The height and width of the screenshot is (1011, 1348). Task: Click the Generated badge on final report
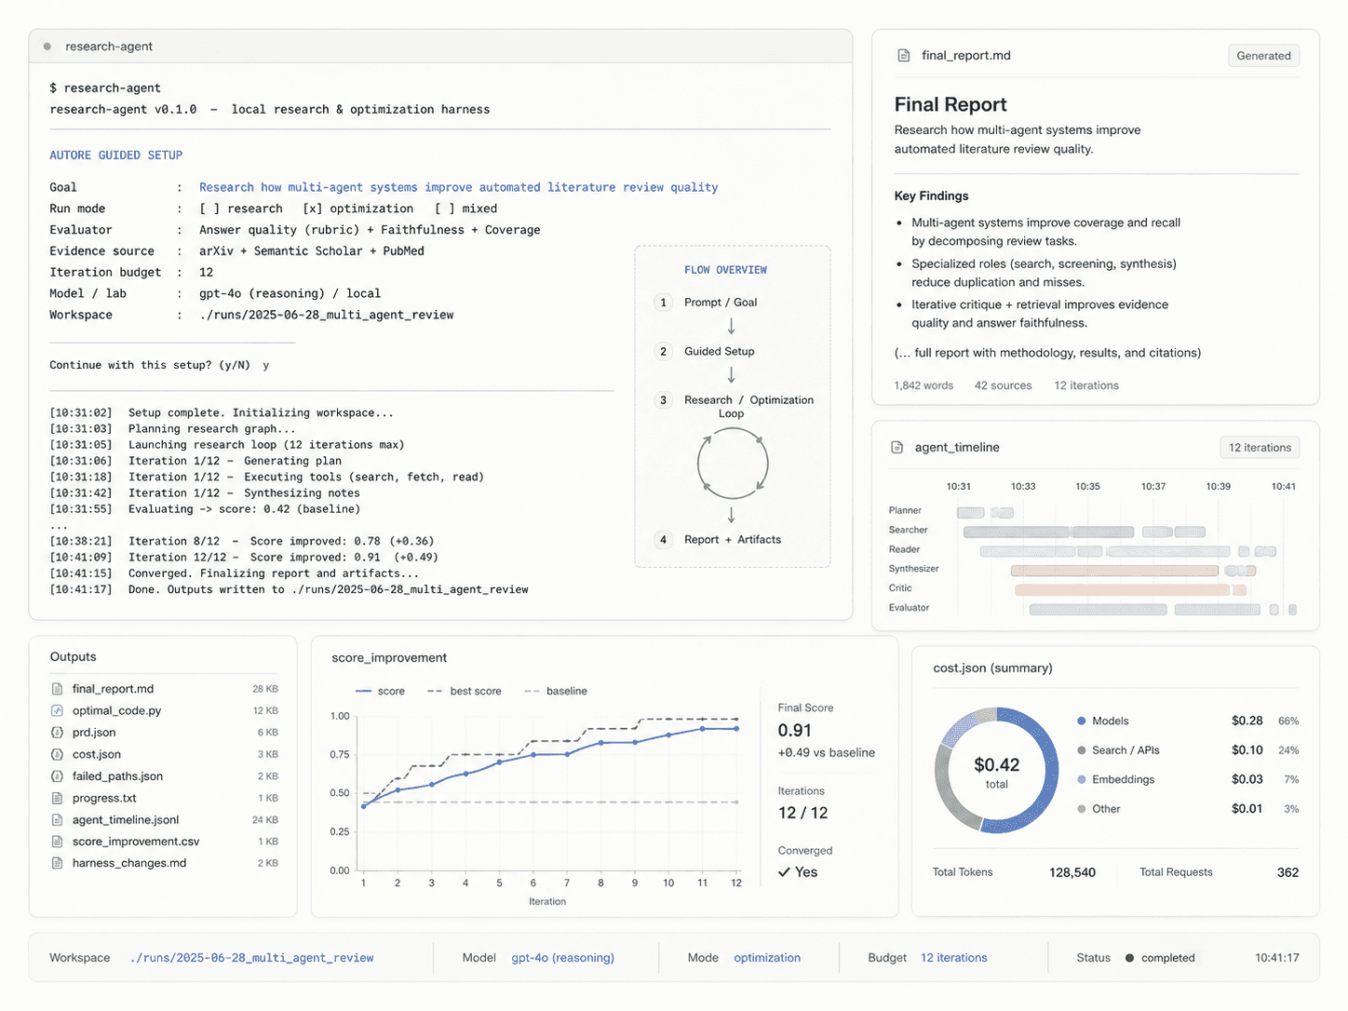1263,56
